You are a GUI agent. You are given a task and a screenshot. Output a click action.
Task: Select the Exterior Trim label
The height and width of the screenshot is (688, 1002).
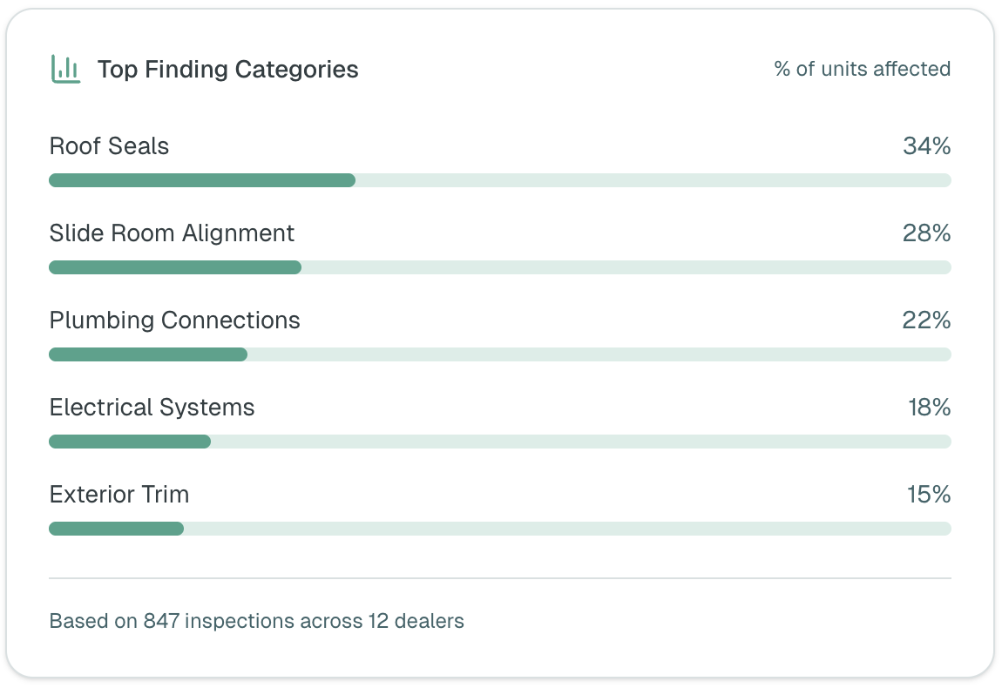click(x=119, y=494)
